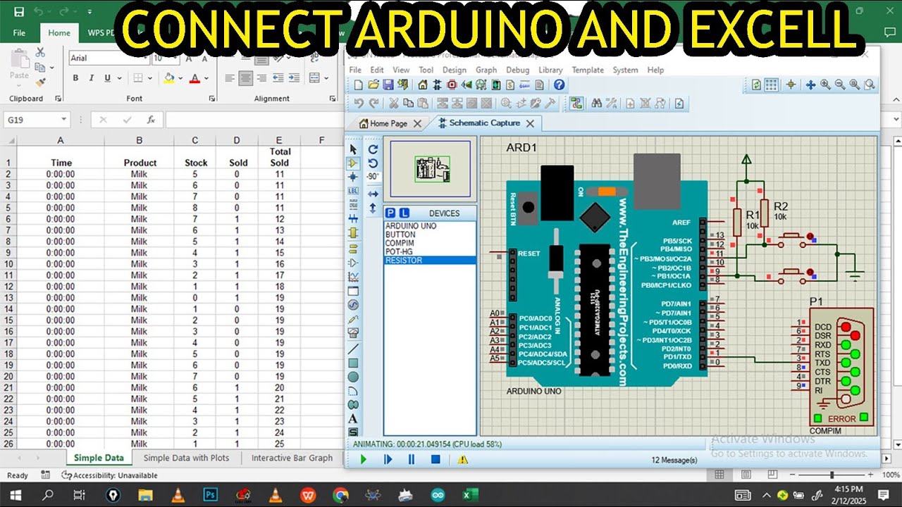Stop the Proteus simulation

pos(435,459)
